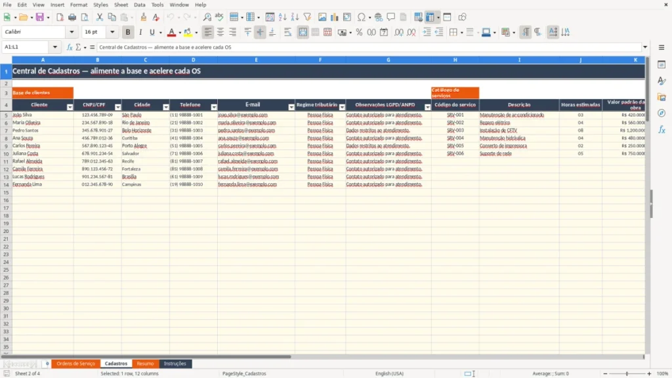Click the Save document icon
The width and height of the screenshot is (672, 378).
point(40,17)
